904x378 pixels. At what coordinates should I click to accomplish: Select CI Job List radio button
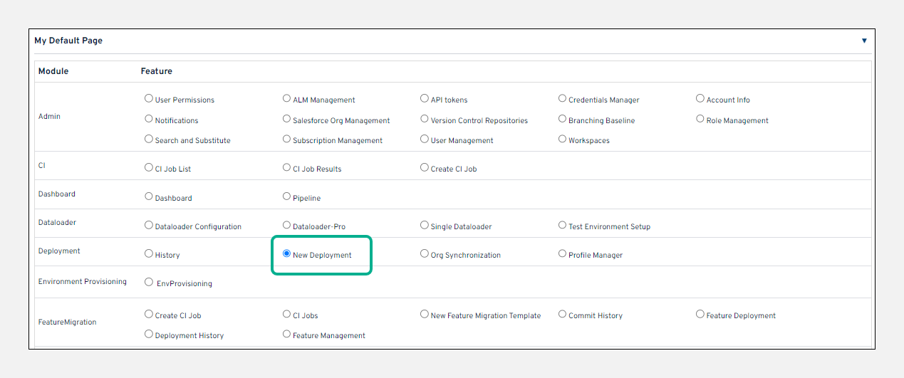tap(149, 168)
